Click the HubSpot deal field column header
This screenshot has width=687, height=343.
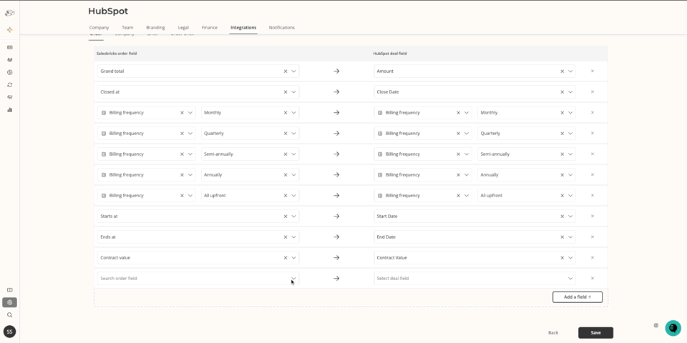point(390,54)
